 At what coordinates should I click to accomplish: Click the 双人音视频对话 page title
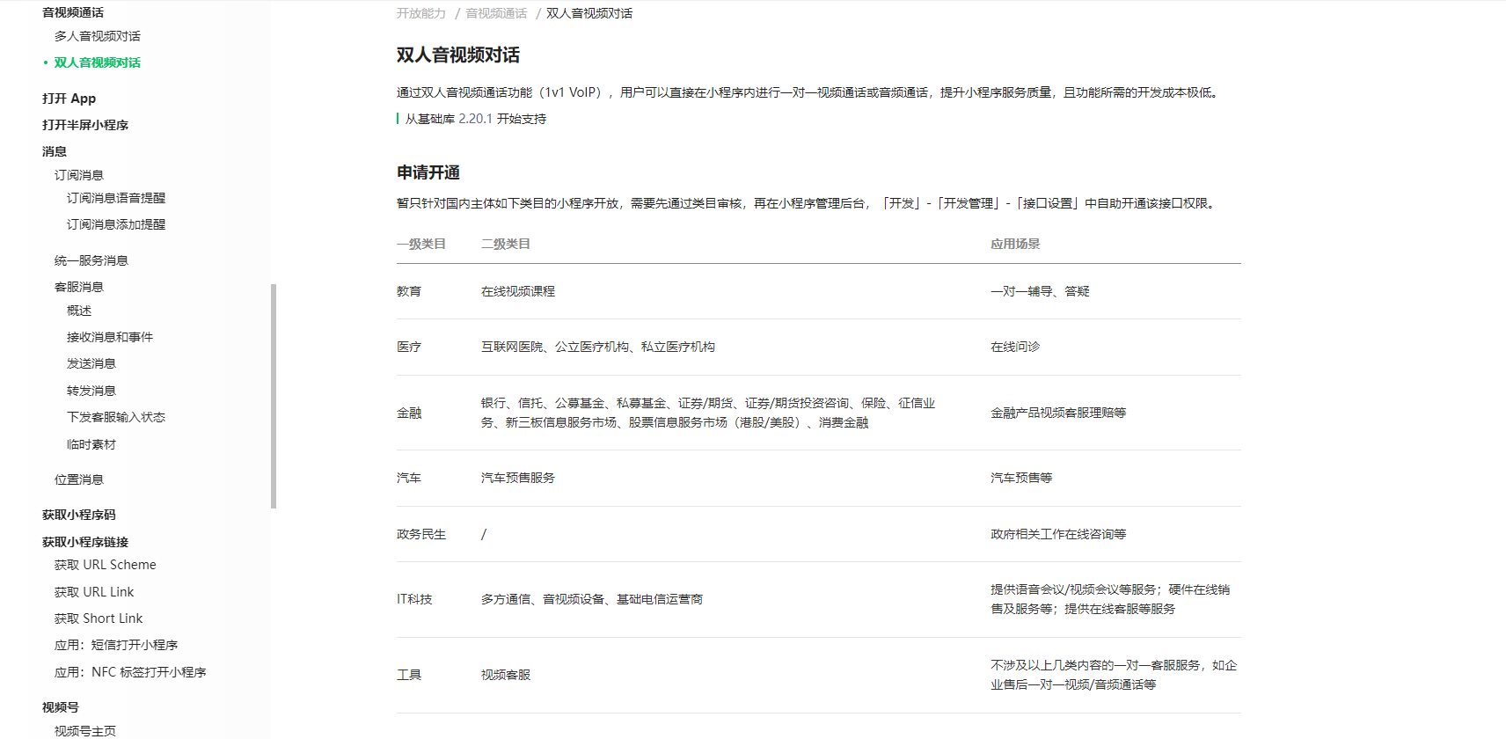[458, 55]
